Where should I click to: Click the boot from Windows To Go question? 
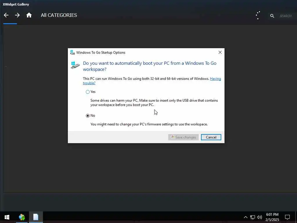tap(150, 66)
